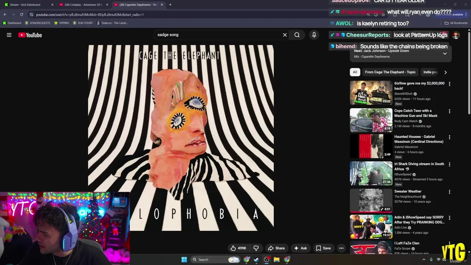Viewport: 471px width, 265px height.
Task: Open 'Sweater Weather' video title
Action: tap(408, 191)
